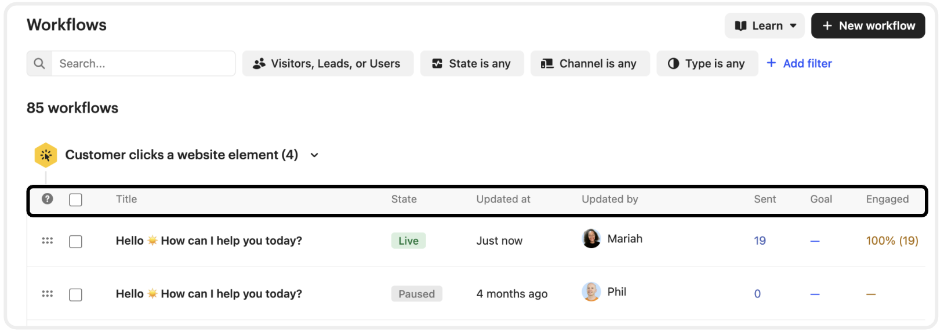The width and height of the screenshot is (944, 335).
Task: Click the Add filter link
Action: pos(799,63)
